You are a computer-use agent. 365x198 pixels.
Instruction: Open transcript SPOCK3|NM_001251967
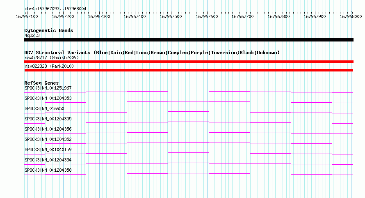pos(48,88)
